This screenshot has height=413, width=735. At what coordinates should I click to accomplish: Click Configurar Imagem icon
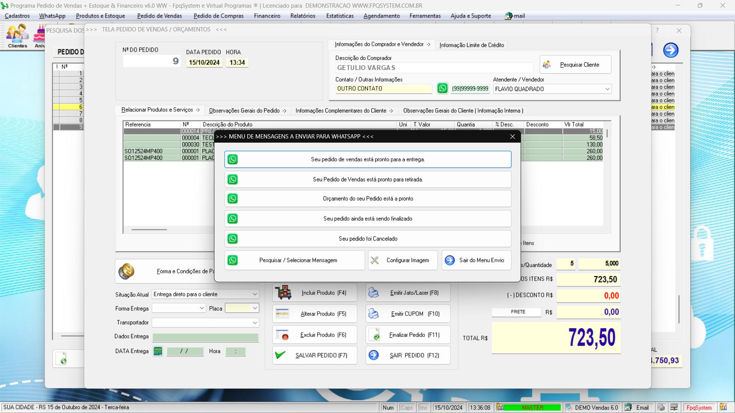click(x=374, y=260)
